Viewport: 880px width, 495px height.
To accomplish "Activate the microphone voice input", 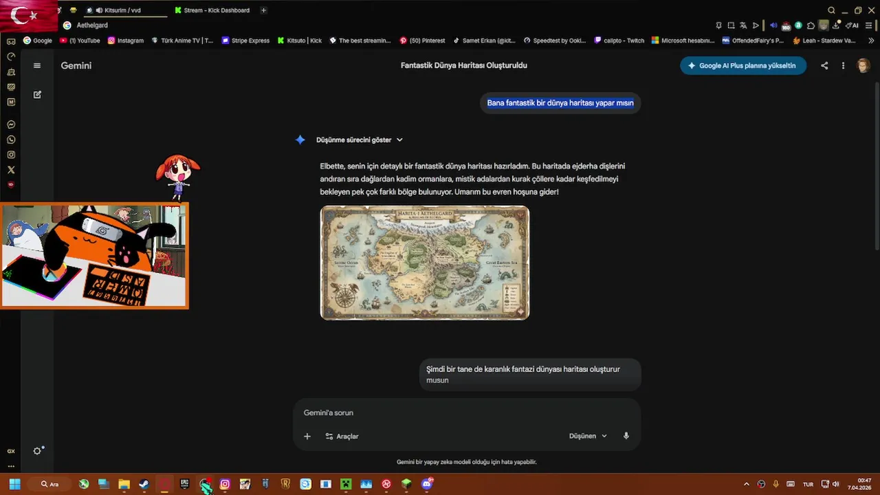I will pos(626,436).
